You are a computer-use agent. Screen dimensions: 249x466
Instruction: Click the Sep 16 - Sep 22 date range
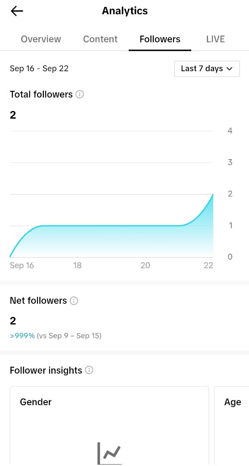(x=39, y=69)
